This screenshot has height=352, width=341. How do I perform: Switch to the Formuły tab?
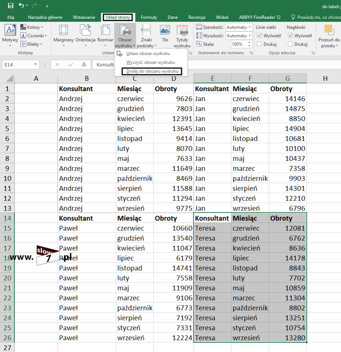(149, 17)
